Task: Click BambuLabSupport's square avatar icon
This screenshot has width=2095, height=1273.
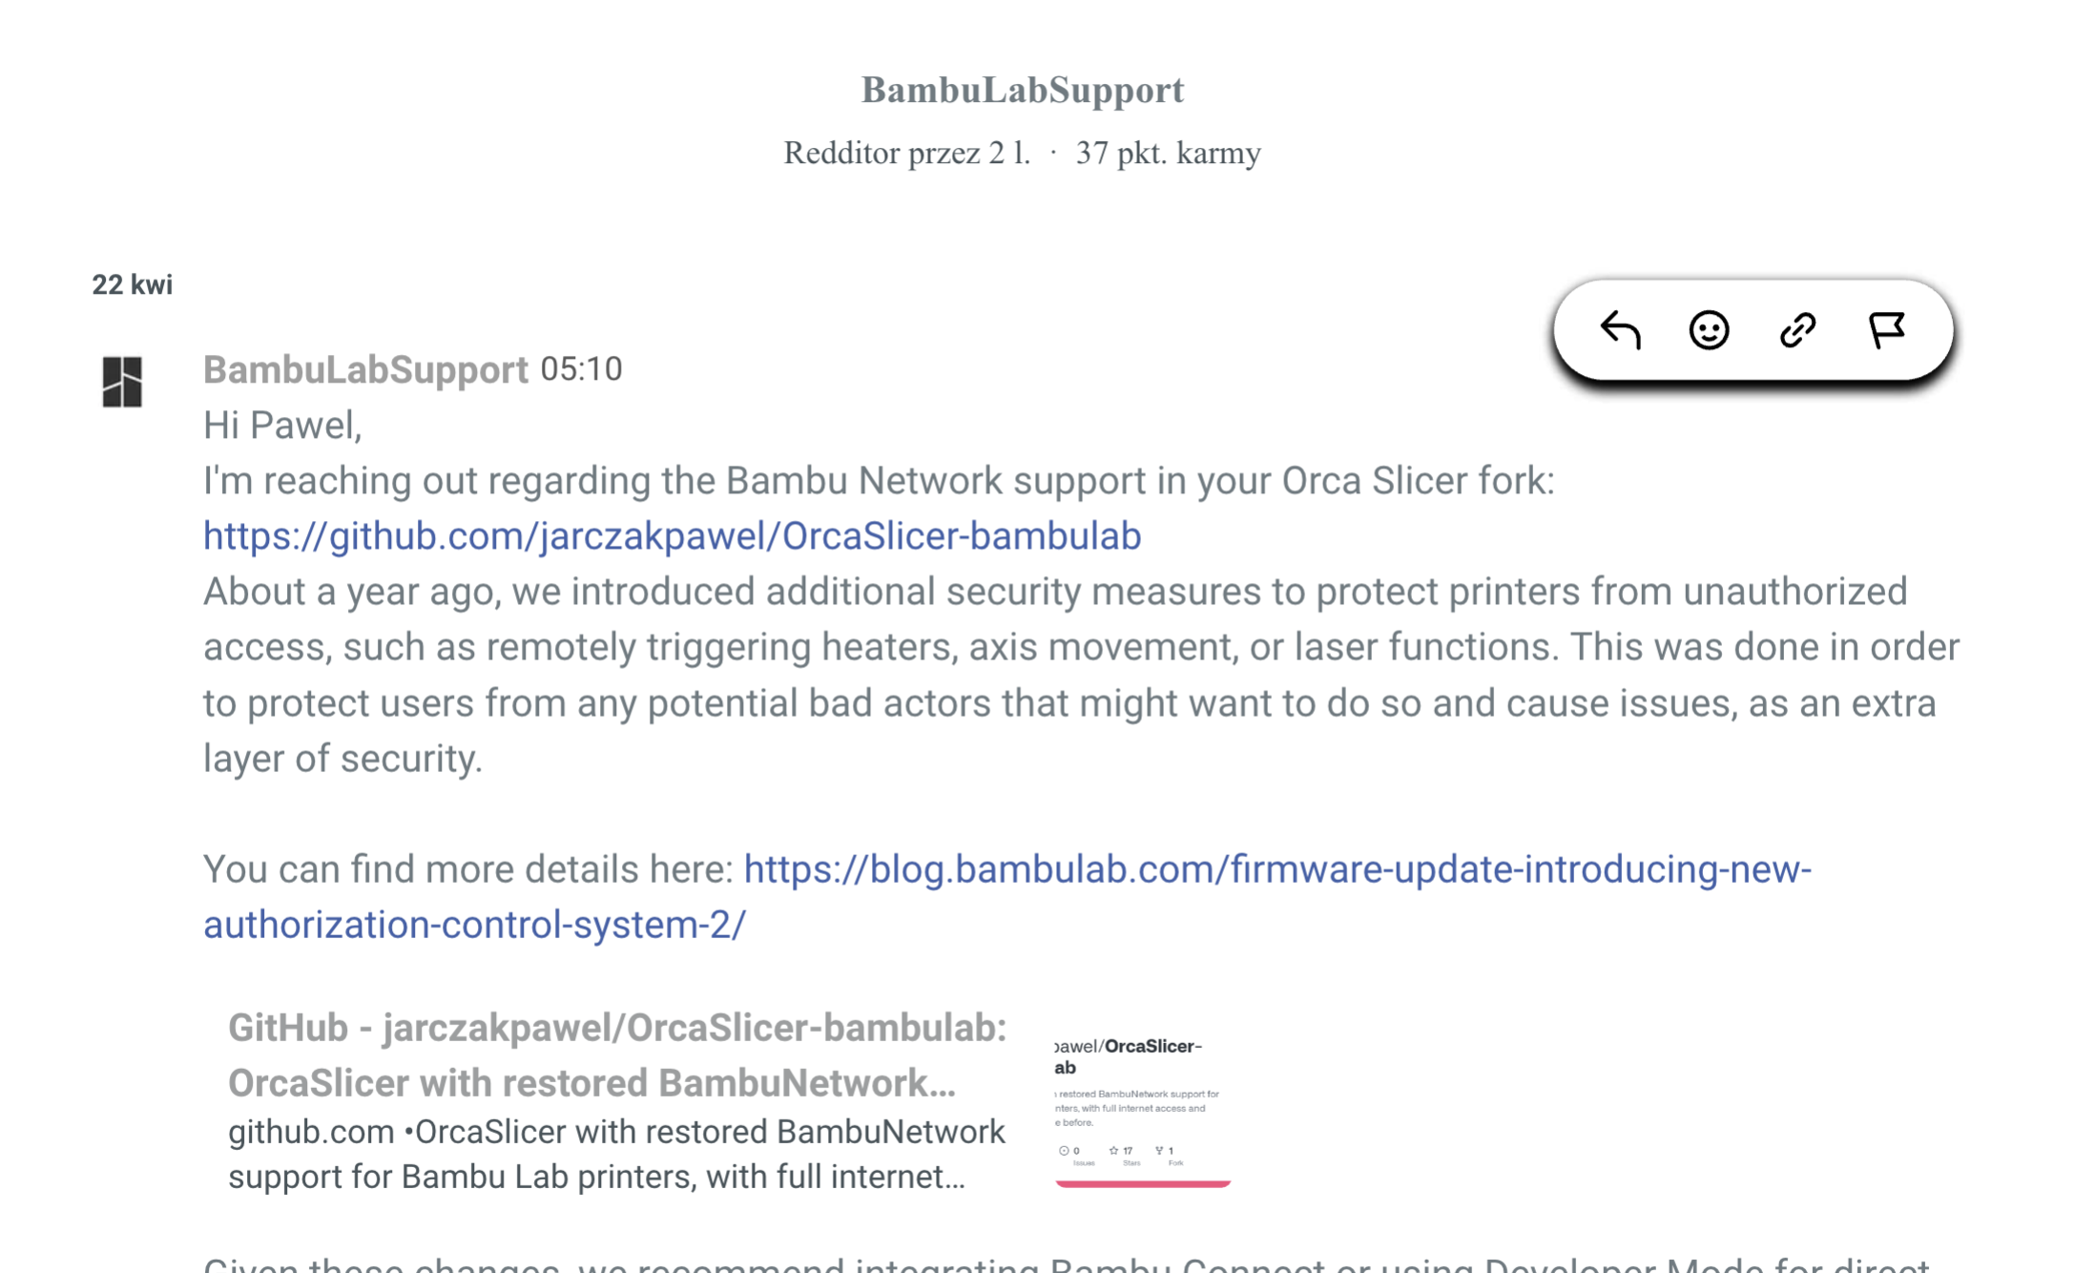Action: 122,382
